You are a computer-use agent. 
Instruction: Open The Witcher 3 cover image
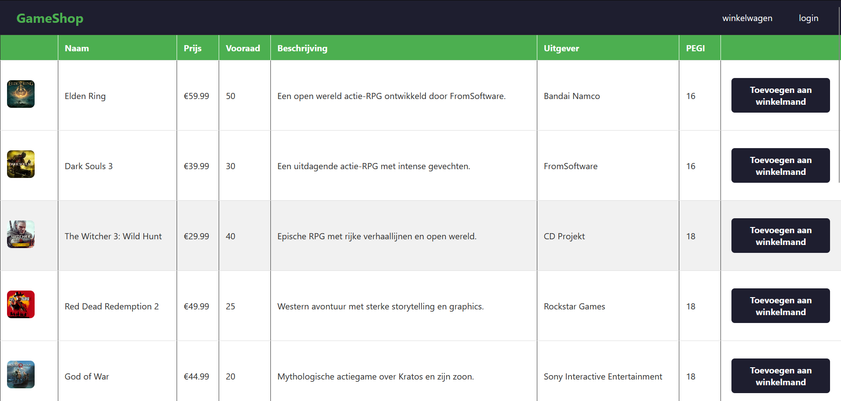click(21, 234)
